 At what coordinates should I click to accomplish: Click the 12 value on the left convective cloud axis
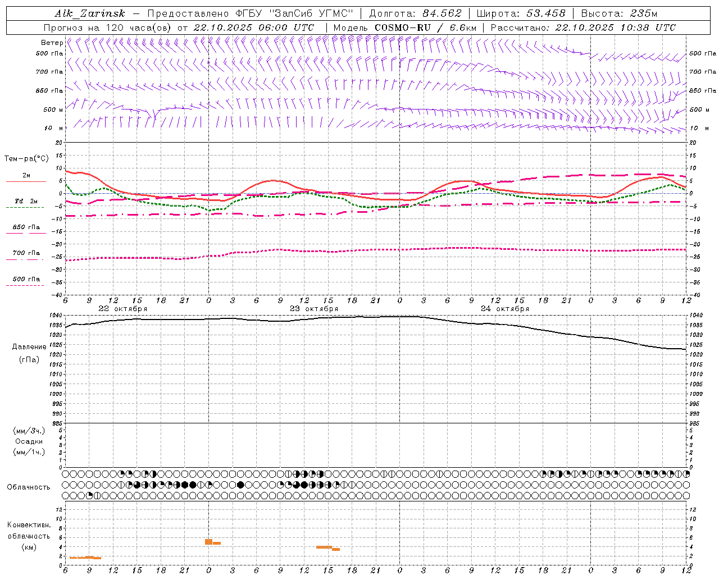point(60,509)
